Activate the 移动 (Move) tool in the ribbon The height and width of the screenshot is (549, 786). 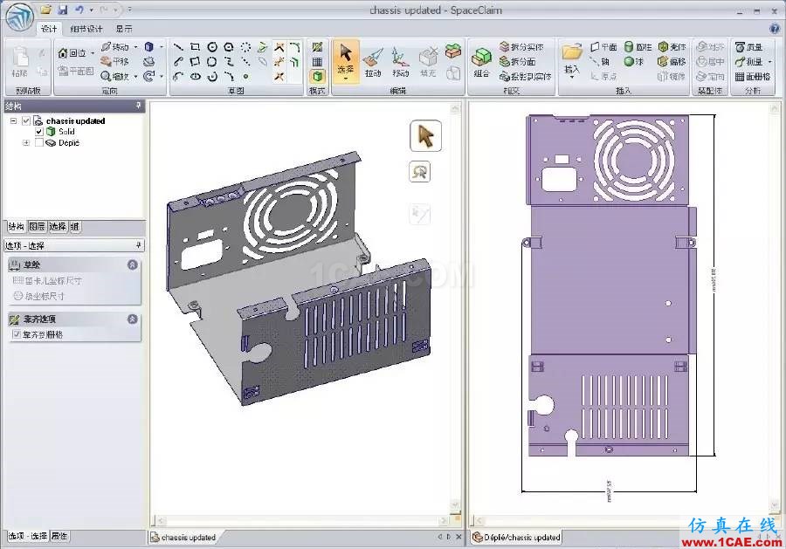[x=400, y=61]
